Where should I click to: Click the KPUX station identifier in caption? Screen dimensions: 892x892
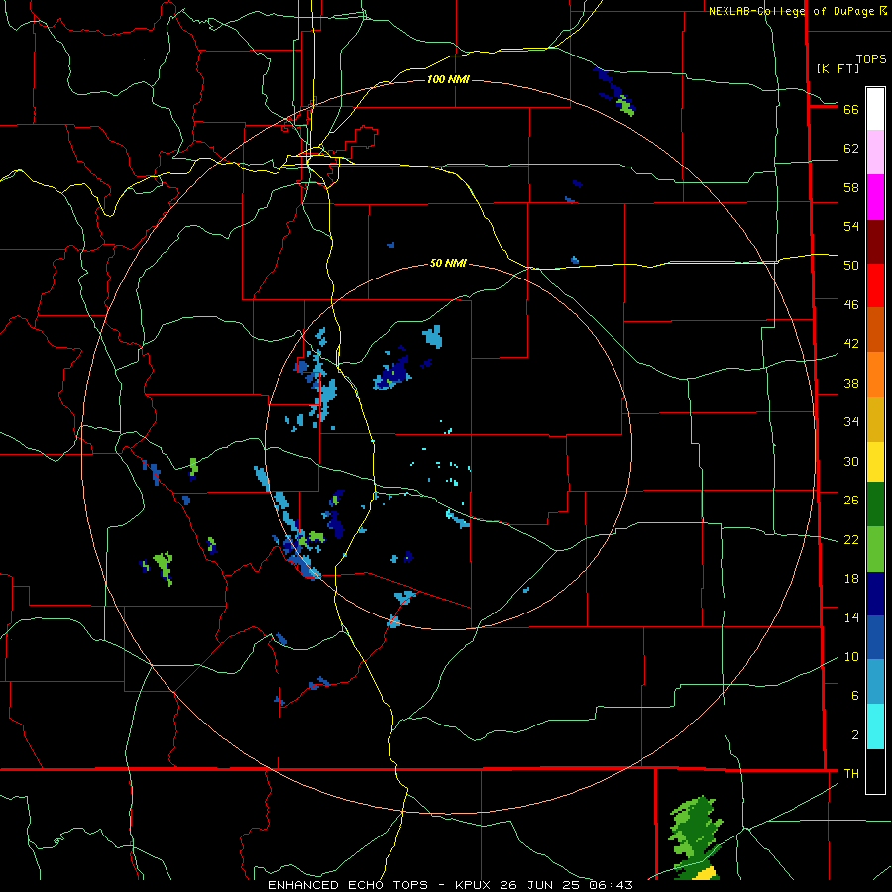pyautogui.click(x=477, y=885)
